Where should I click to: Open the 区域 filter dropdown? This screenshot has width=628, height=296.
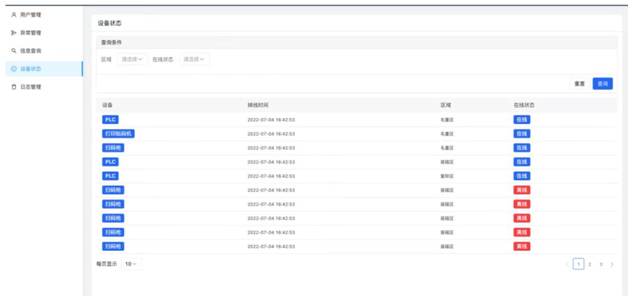click(x=132, y=59)
